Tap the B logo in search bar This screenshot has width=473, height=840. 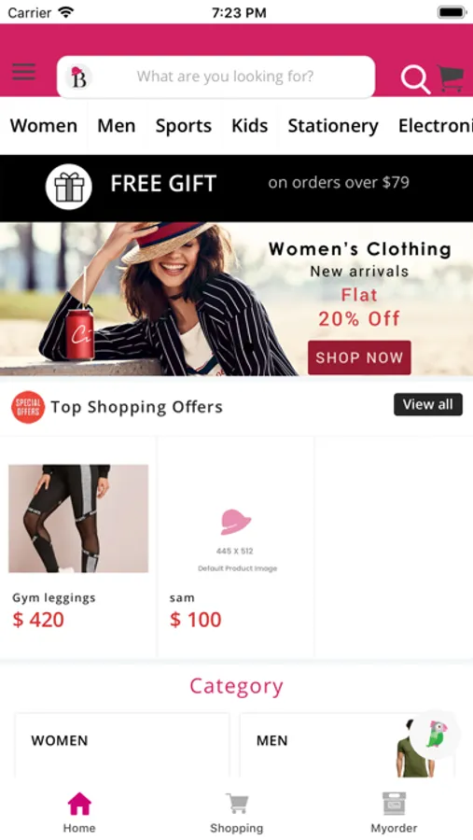tap(78, 77)
